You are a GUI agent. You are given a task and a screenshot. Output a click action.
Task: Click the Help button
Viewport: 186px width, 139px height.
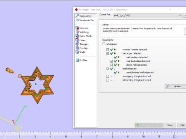pyautogui.click(x=181, y=125)
